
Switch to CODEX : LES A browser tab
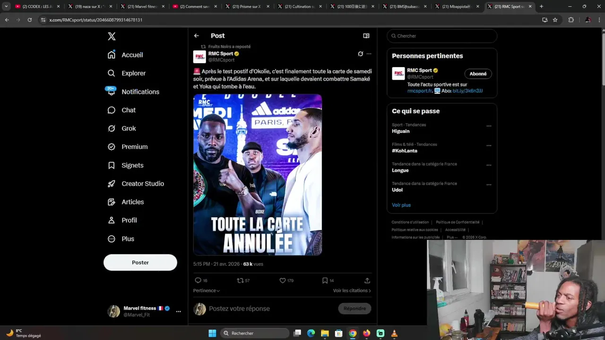pyautogui.click(x=38, y=7)
